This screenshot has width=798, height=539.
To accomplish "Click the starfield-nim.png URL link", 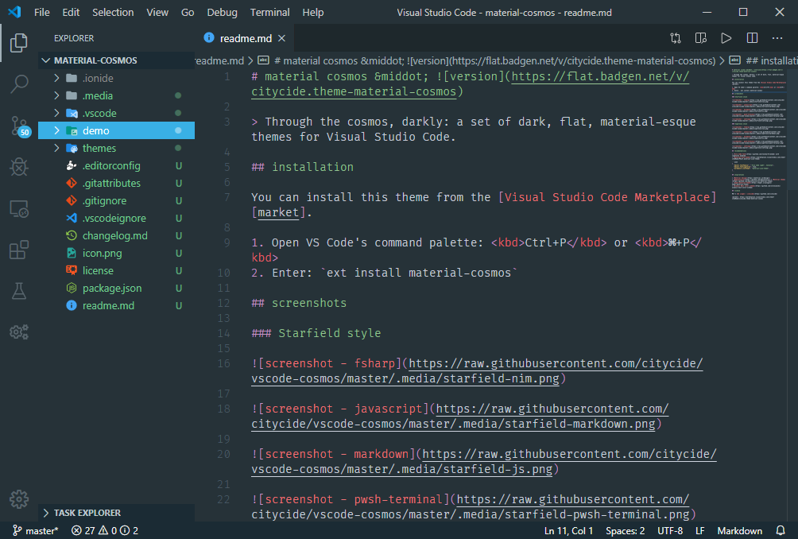I will pyautogui.click(x=405, y=378).
